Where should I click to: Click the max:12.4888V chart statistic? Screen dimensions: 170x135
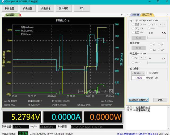point(10,101)
